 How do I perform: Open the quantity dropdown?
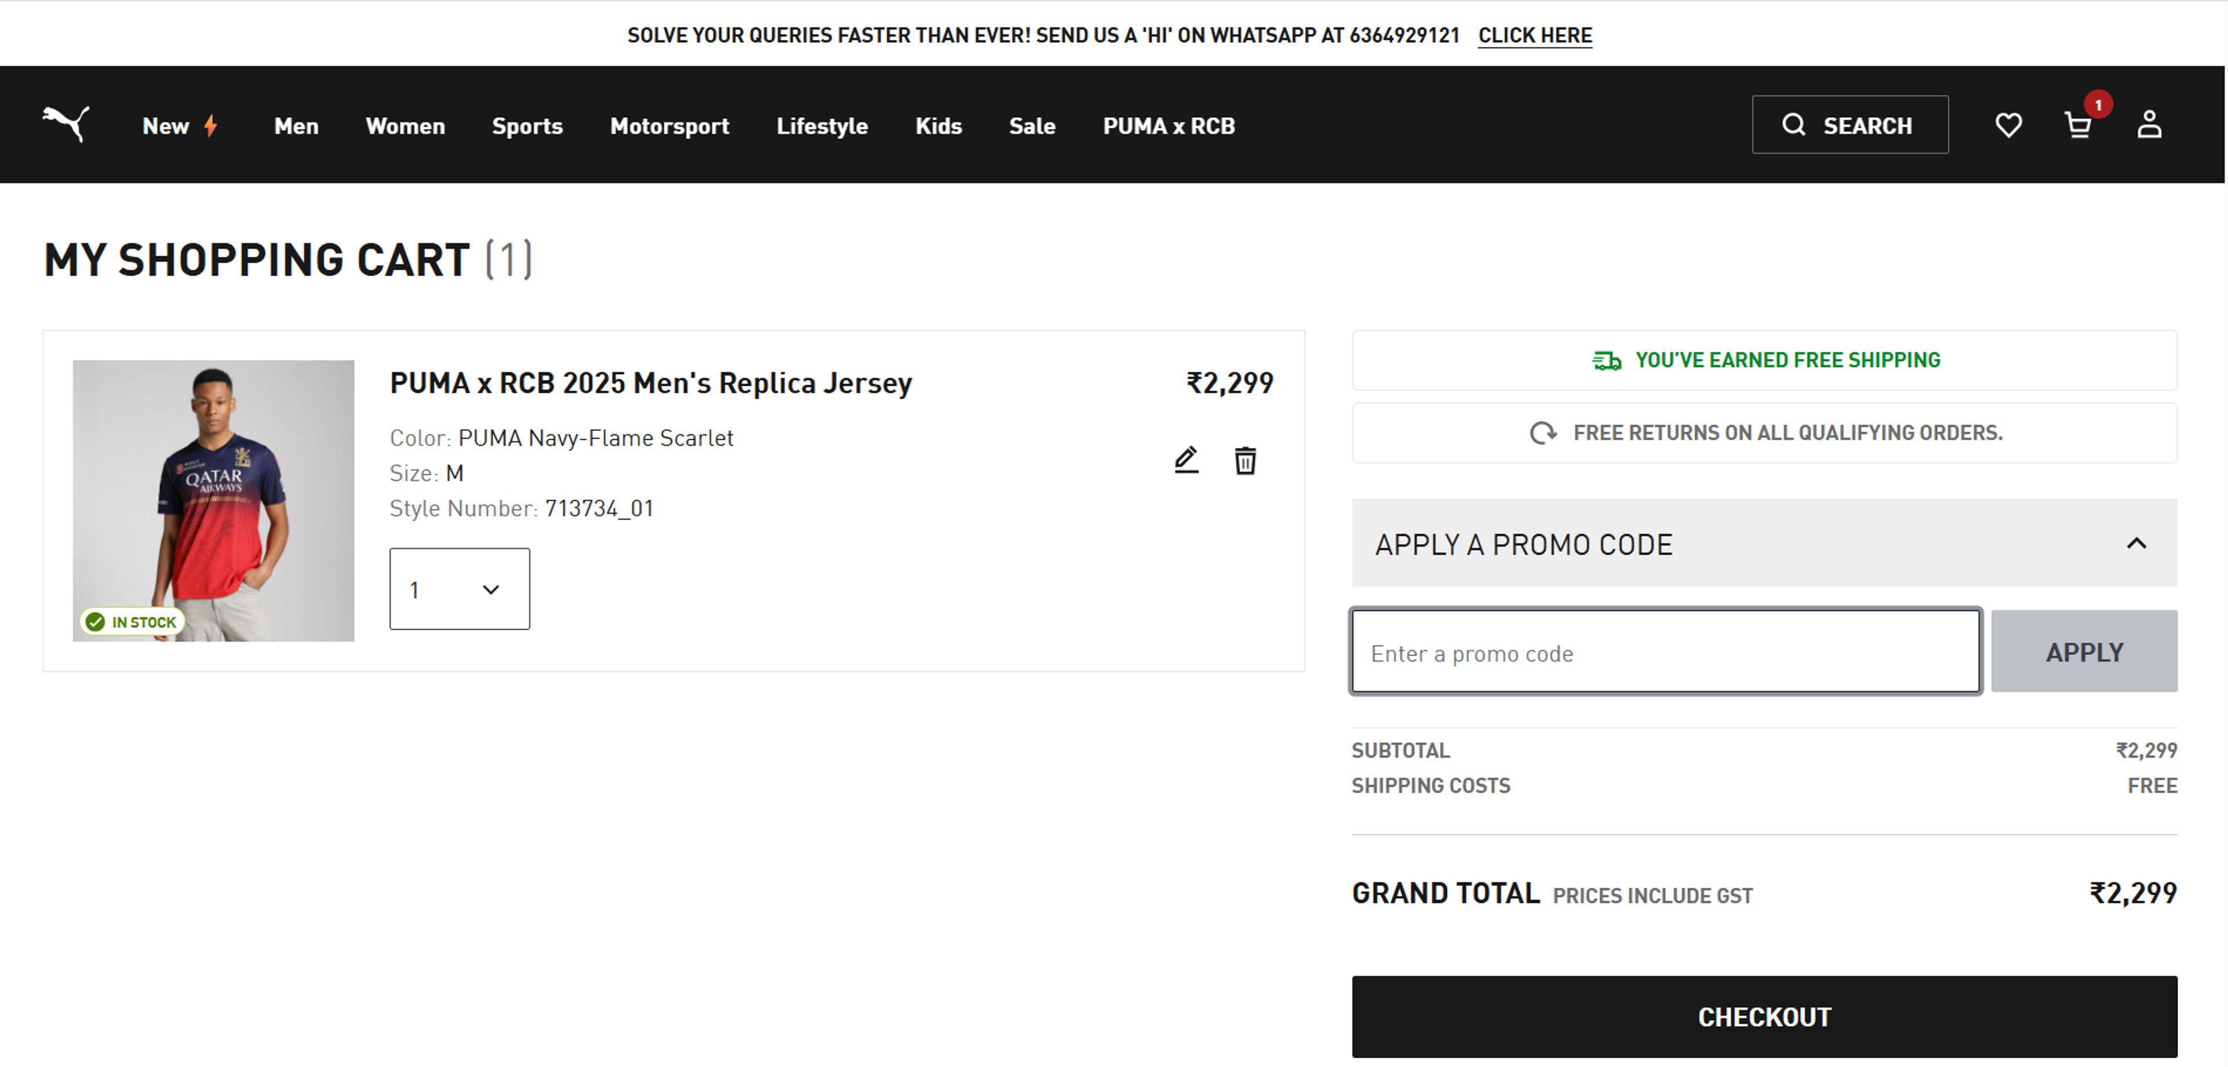click(x=460, y=589)
